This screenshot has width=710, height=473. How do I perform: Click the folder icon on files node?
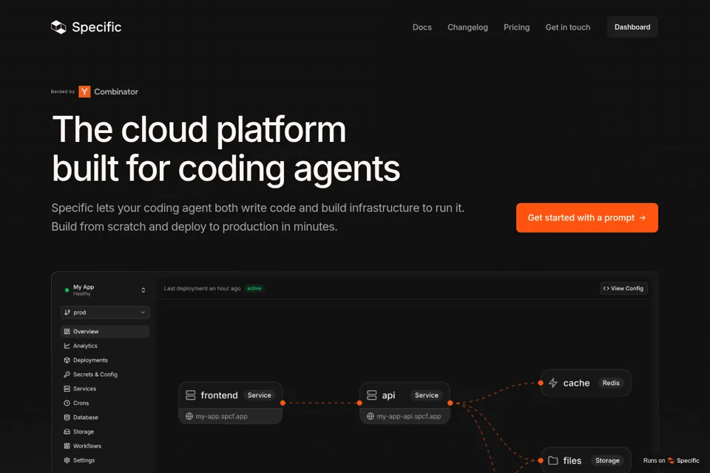(x=553, y=460)
